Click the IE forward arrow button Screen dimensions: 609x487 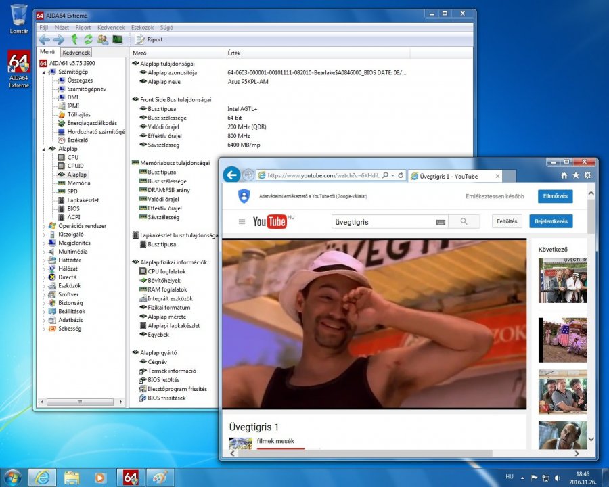click(248, 175)
